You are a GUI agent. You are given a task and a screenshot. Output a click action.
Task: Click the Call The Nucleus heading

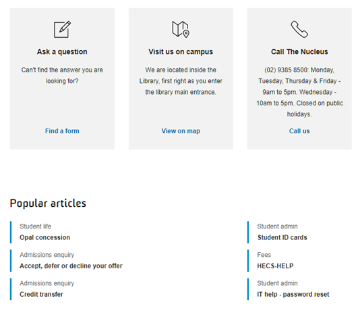click(x=299, y=52)
